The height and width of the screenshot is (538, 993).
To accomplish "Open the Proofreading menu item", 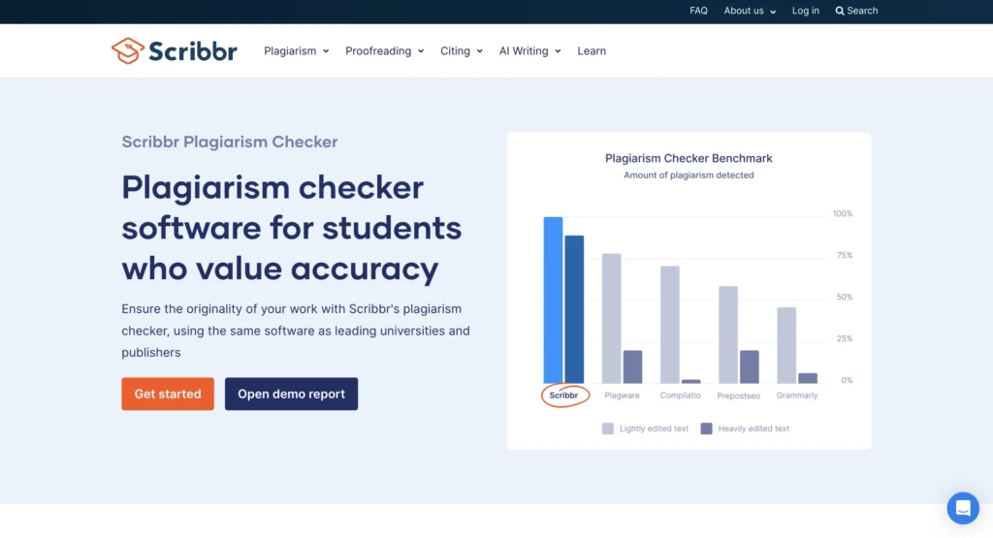I will (378, 50).
